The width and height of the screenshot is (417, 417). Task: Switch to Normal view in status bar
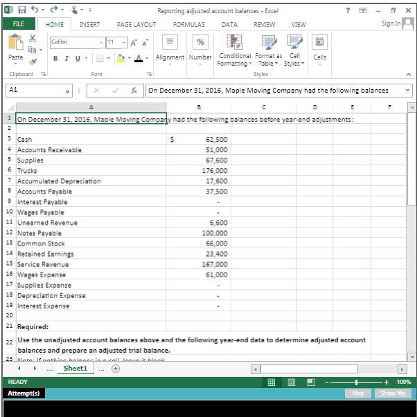pos(272,382)
